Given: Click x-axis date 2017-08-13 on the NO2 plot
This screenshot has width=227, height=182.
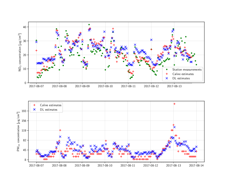Looking at the screenshot, I should point(174,86).
